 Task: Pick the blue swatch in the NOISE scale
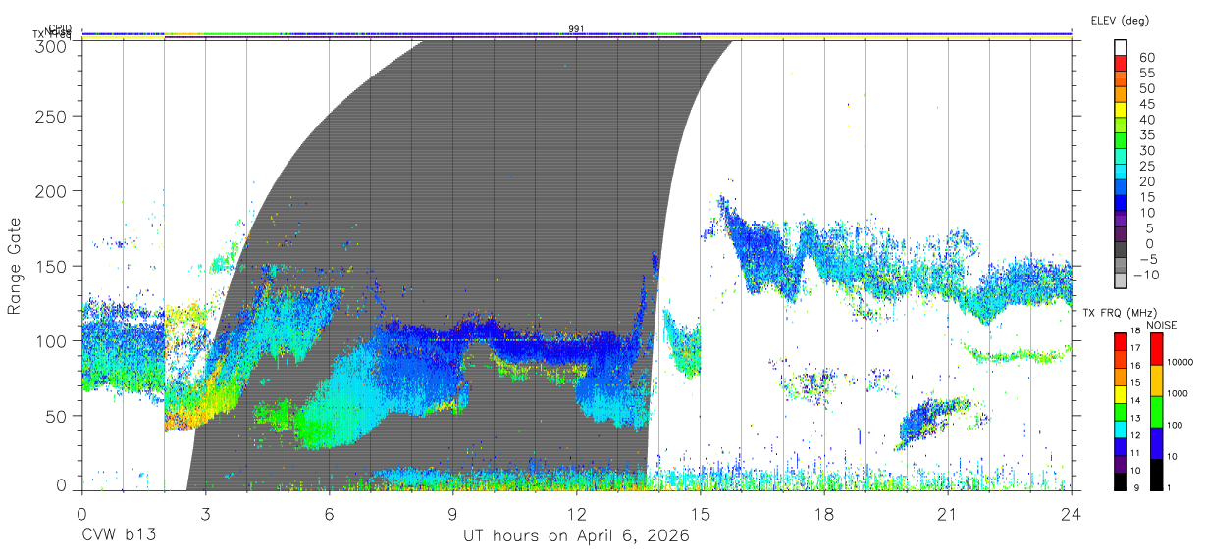click(x=1155, y=442)
